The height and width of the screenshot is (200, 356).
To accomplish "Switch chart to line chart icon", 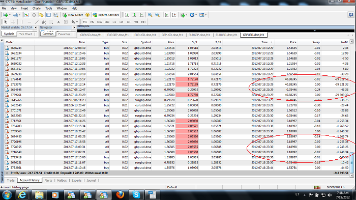I will pyautogui.click(x=141, y=15).
